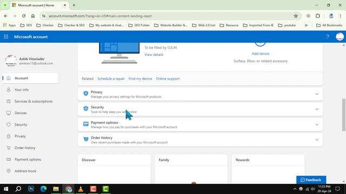Click the Privacy shield icon in card
Image resolution: width=346 pixels, height=194 pixels.
click(86, 93)
